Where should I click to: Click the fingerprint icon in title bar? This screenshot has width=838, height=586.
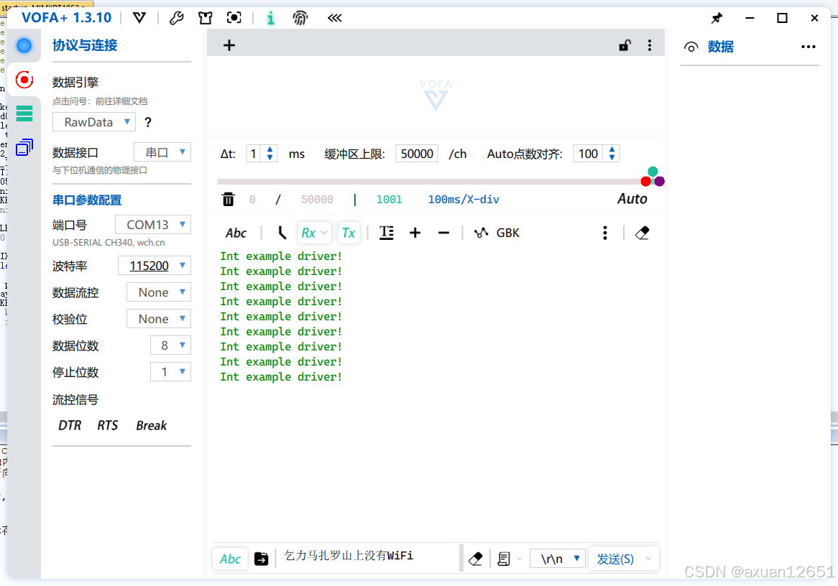coord(300,18)
